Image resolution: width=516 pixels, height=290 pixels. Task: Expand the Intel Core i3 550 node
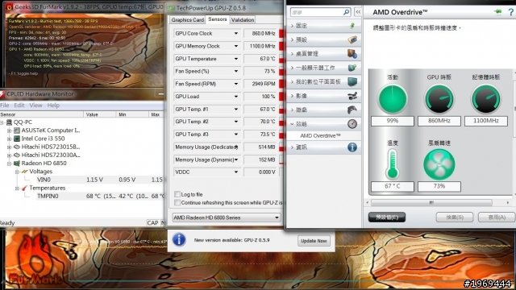(x=9, y=139)
